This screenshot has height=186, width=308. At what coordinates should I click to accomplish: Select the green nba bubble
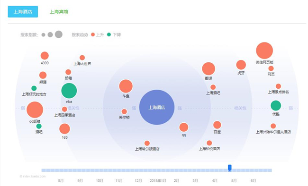point(69,91)
